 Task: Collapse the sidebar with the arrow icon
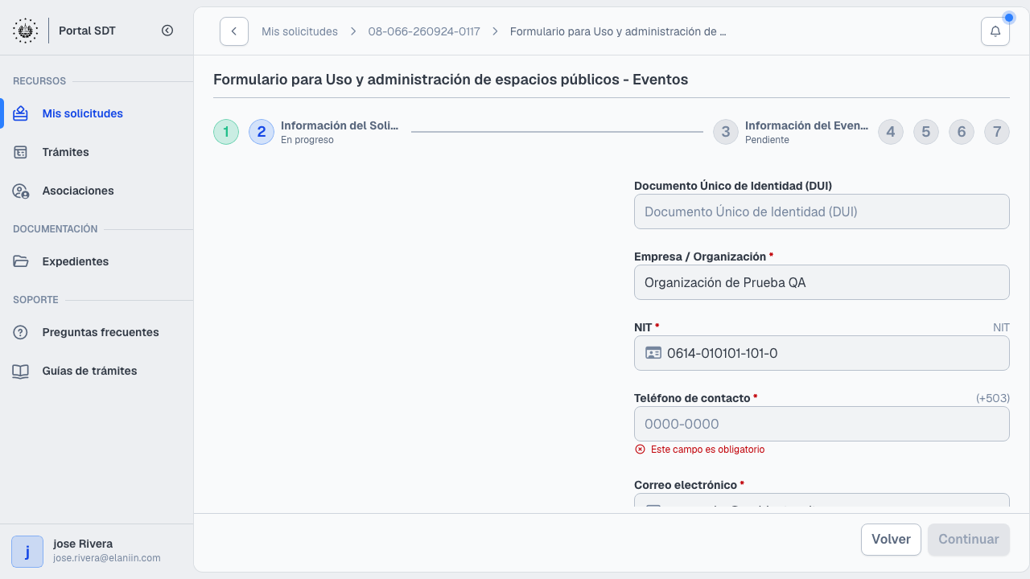tap(167, 31)
